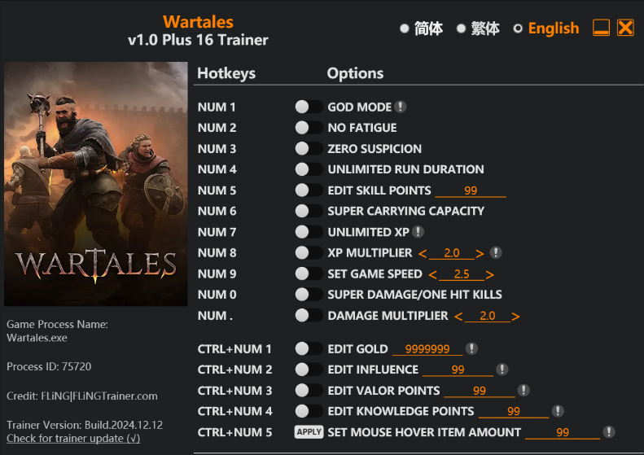Click the Edit Skill Points value field
Image resolution: width=644 pixels, height=455 pixels.
pos(471,190)
